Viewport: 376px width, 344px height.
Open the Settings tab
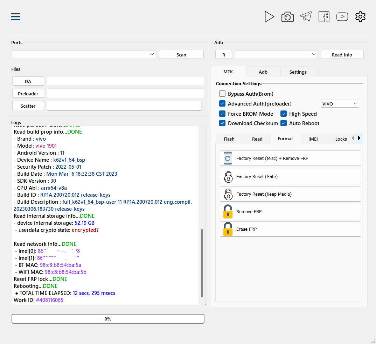coord(298,72)
